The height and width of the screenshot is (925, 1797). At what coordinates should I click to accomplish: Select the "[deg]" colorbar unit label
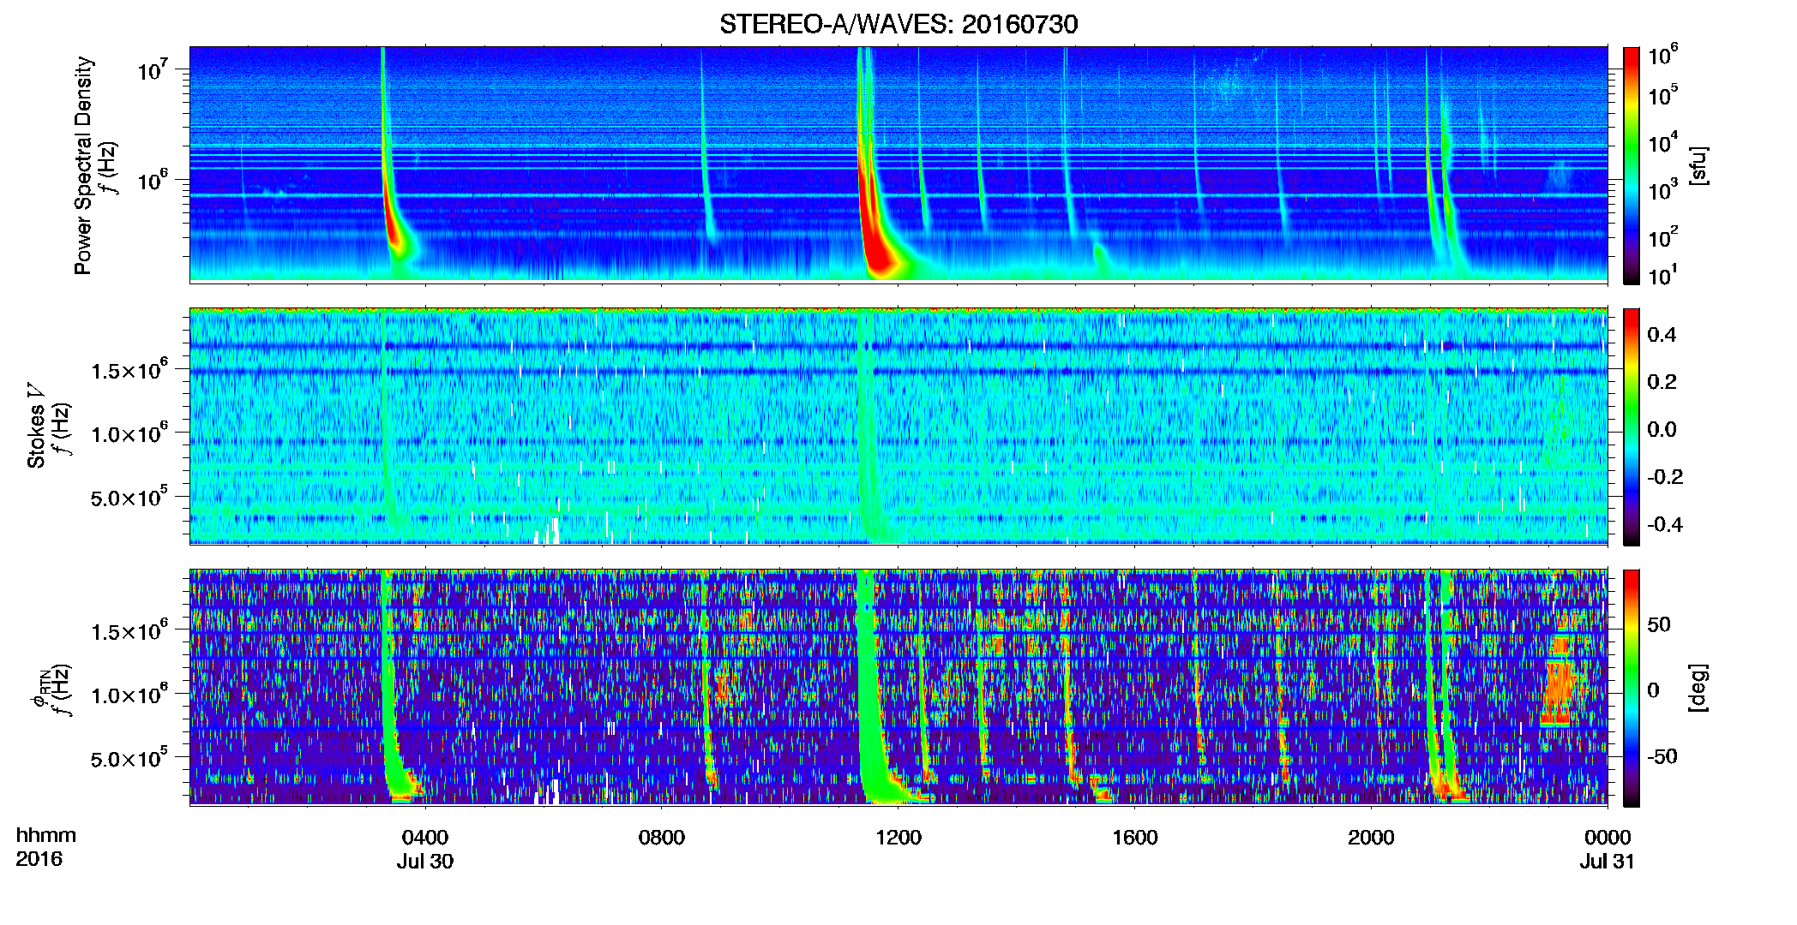[x=1698, y=688]
